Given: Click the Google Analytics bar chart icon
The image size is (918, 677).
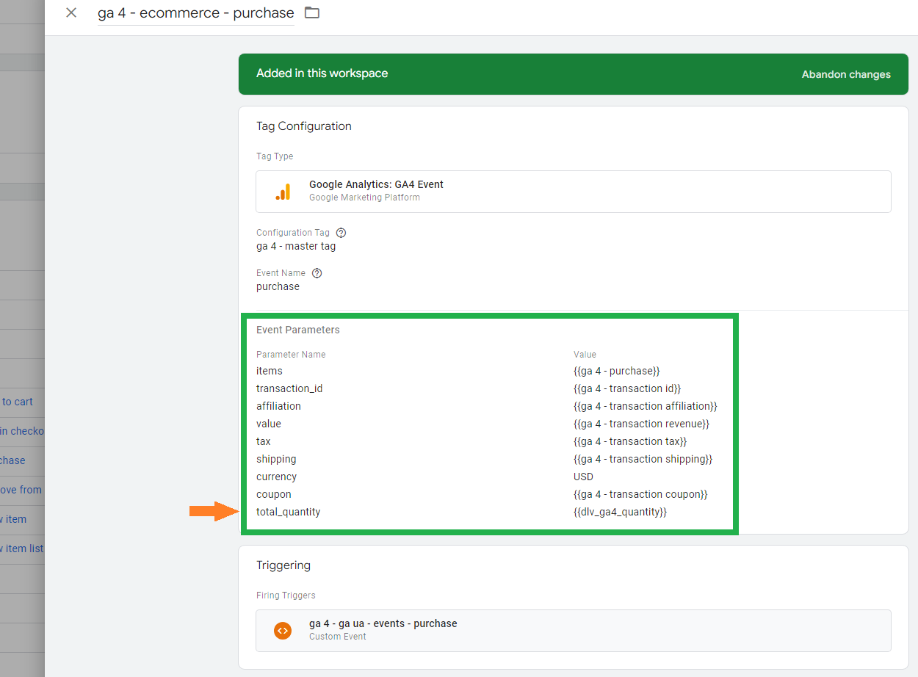Looking at the screenshot, I should (x=283, y=192).
